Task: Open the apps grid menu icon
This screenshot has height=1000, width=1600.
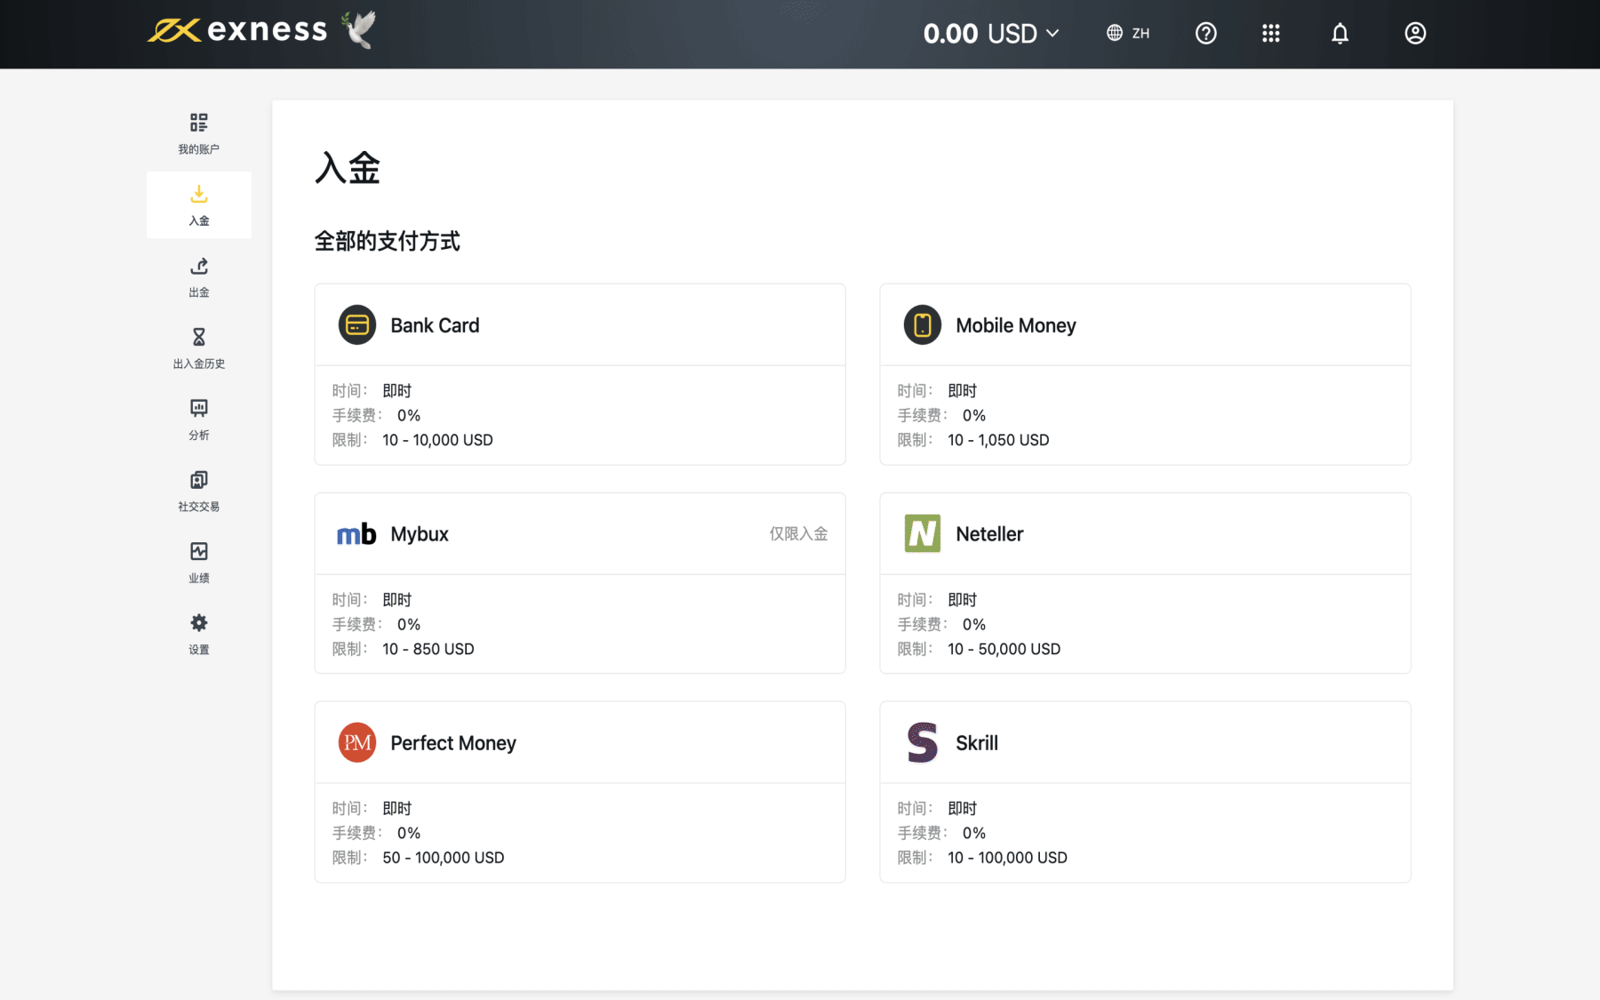Action: pyautogui.click(x=1271, y=33)
